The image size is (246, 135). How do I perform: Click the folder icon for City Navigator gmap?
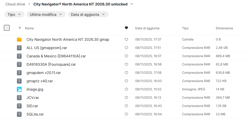(19, 39)
